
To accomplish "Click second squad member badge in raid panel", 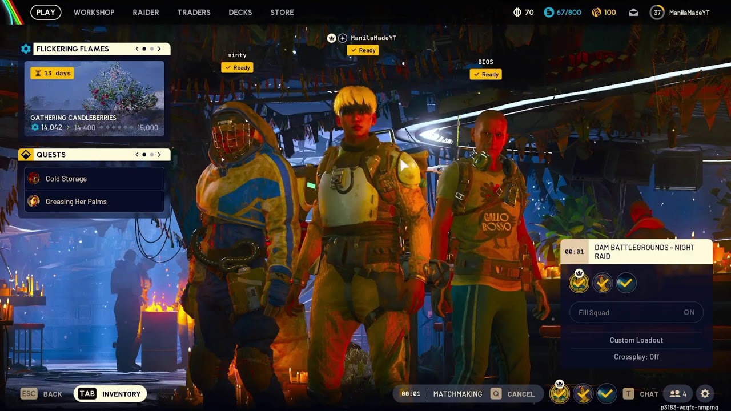I will [x=603, y=283].
